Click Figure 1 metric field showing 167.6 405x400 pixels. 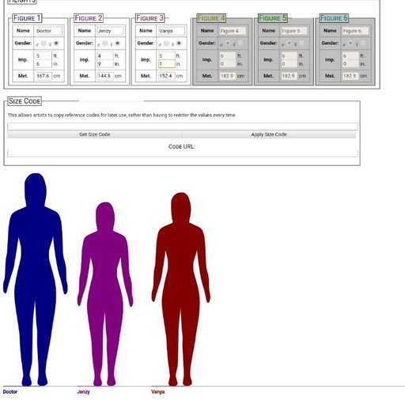pos(44,76)
